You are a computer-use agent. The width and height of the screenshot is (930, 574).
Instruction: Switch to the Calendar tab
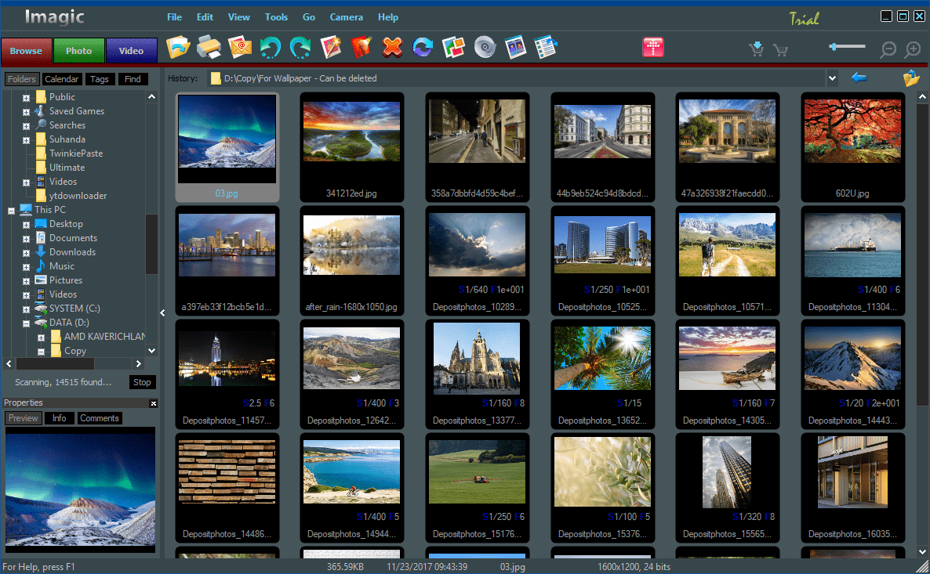coord(61,79)
